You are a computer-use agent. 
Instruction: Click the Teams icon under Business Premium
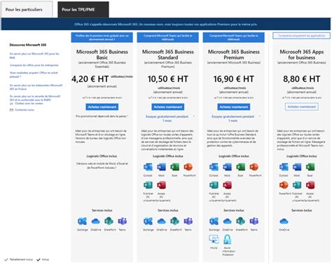pyautogui.click(x=254, y=221)
